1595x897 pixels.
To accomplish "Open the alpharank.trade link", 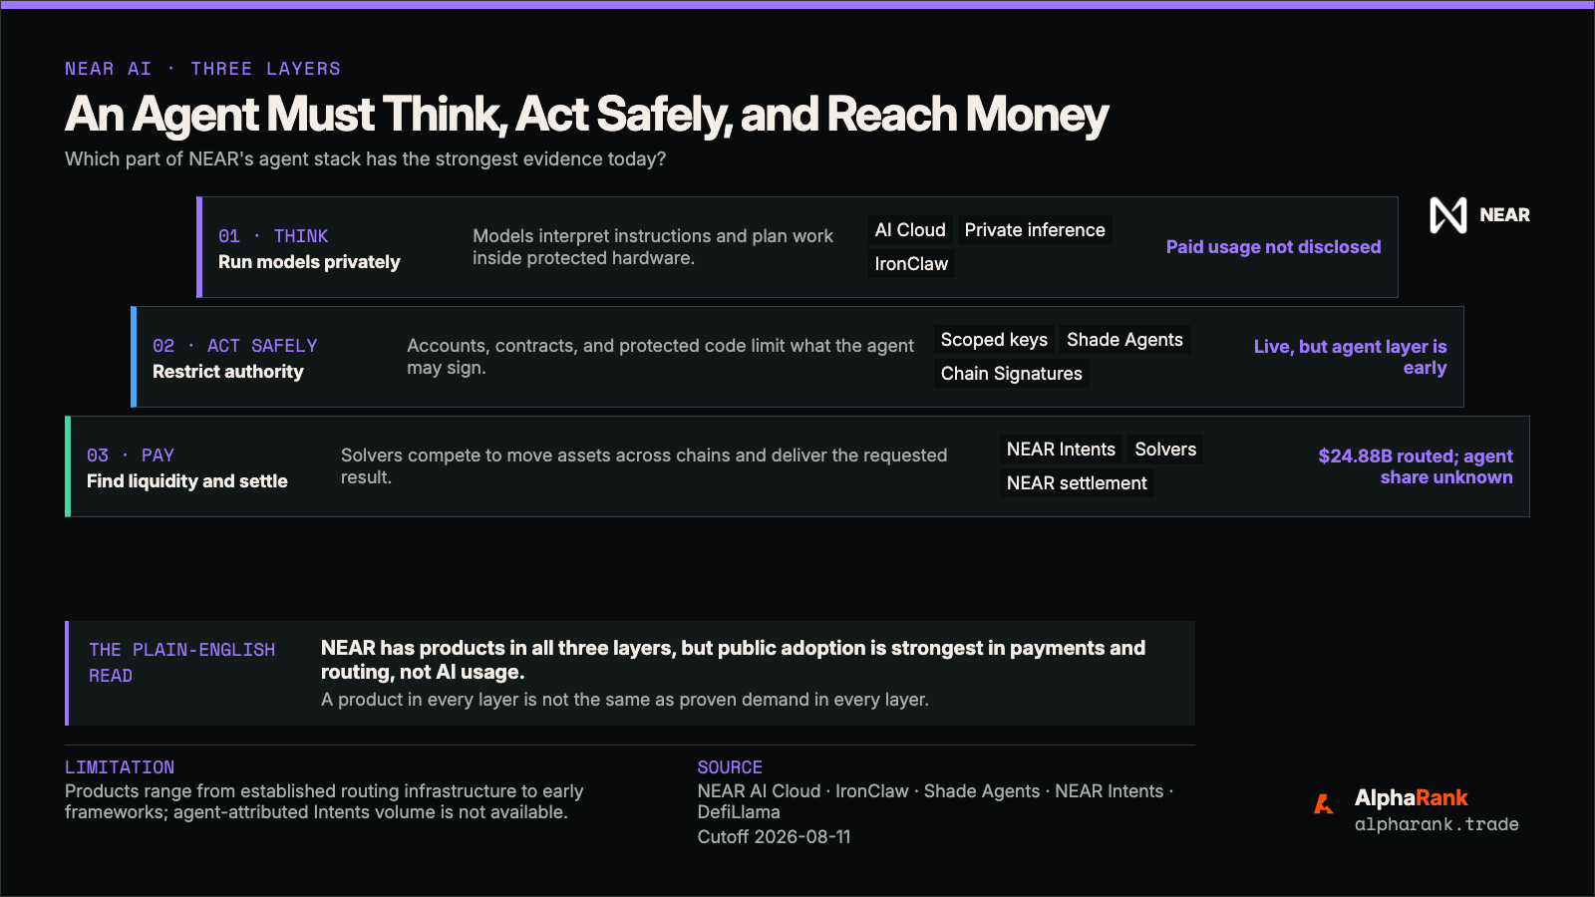I will [x=1436, y=824].
